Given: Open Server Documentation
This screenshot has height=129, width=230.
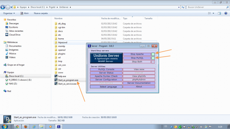Looking at the screenshot, I should [139, 83].
